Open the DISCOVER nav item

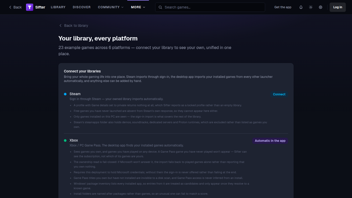(82, 7)
